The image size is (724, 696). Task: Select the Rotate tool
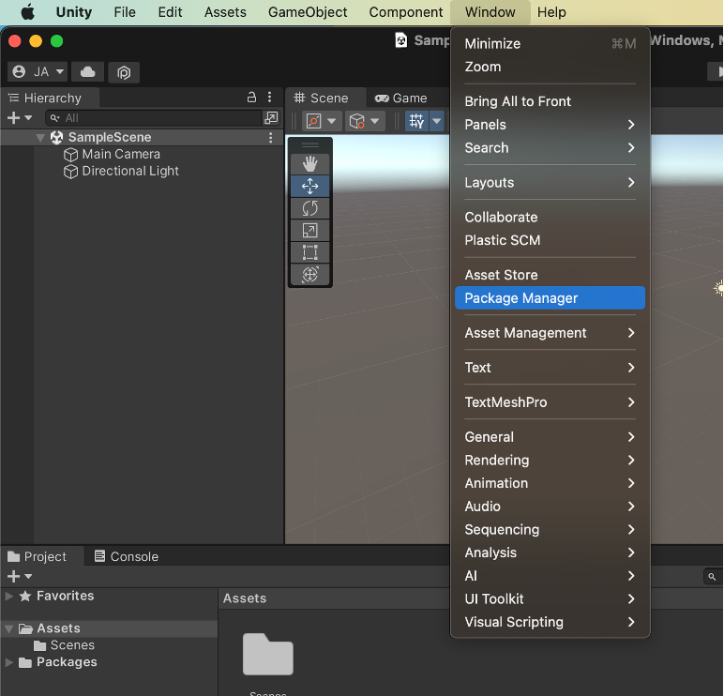309,208
